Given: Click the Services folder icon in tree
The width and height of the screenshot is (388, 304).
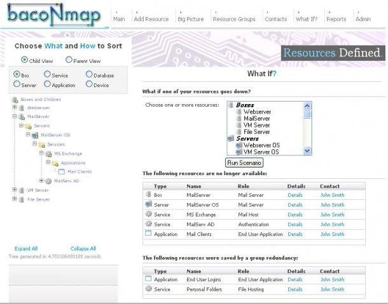Looking at the screenshot, I should (42, 145).
